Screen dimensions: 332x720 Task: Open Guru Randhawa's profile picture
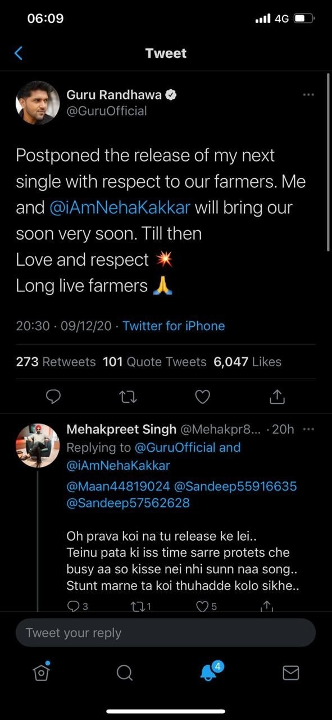pyautogui.click(x=38, y=102)
